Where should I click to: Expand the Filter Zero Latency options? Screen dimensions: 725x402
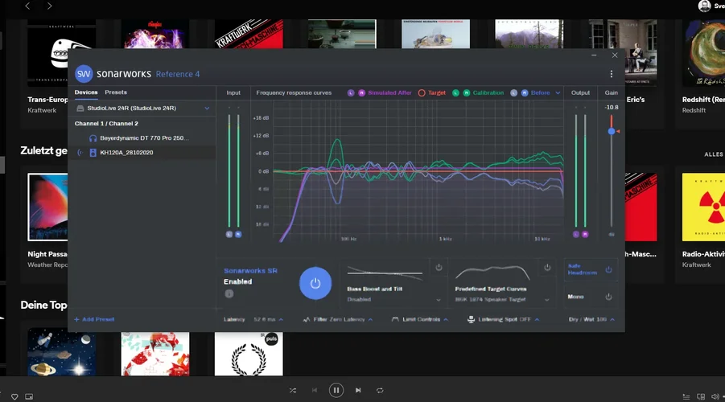pyautogui.click(x=338, y=319)
